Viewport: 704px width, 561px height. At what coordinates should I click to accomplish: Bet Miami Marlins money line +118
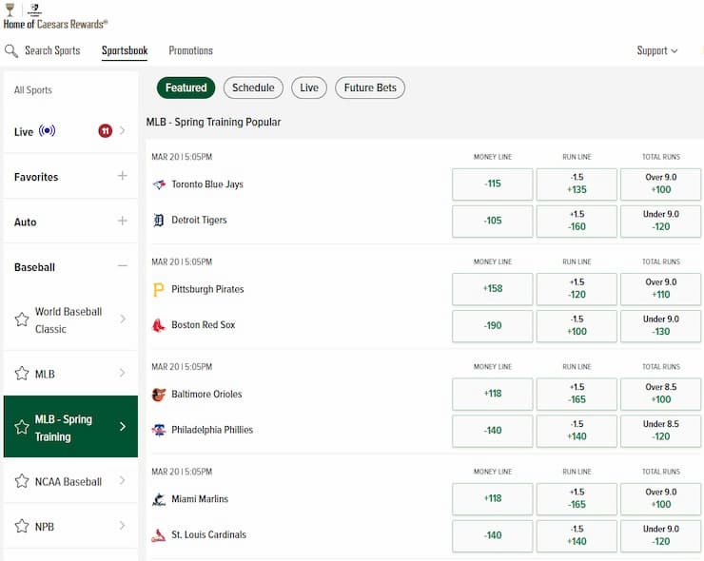point(493,499)
